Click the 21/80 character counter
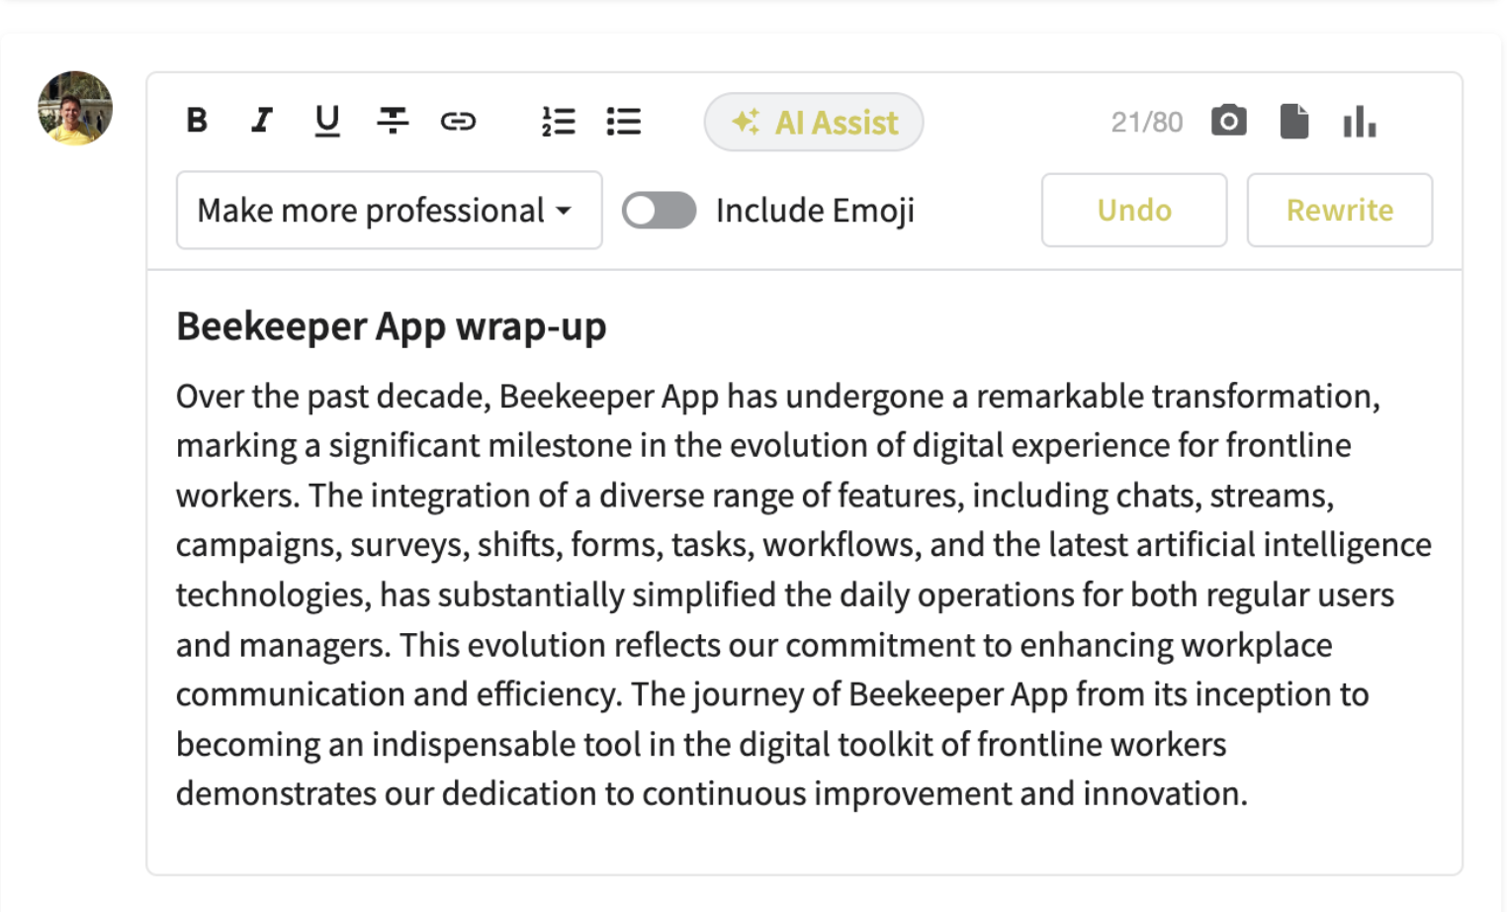Screen dimensions: 1507x912 [x=1146, y=122]
